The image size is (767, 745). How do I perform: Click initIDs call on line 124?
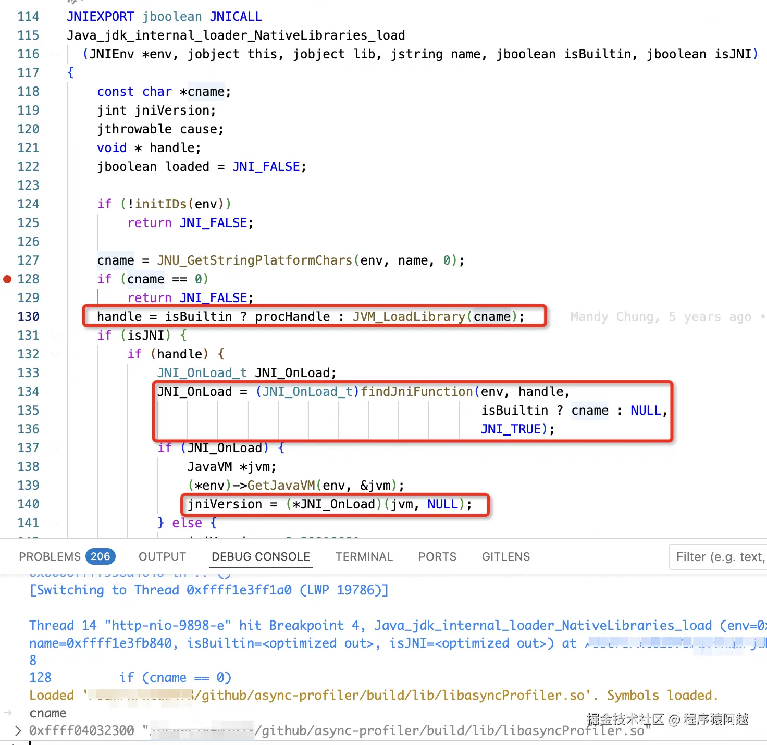pyautogui.click(x=161, y=204)
